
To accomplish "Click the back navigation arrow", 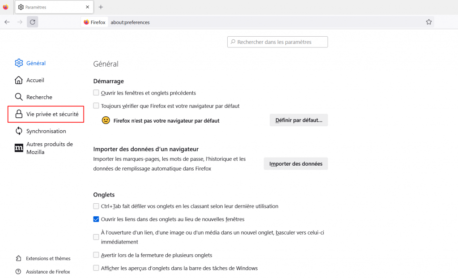I will tap(7, 22).
